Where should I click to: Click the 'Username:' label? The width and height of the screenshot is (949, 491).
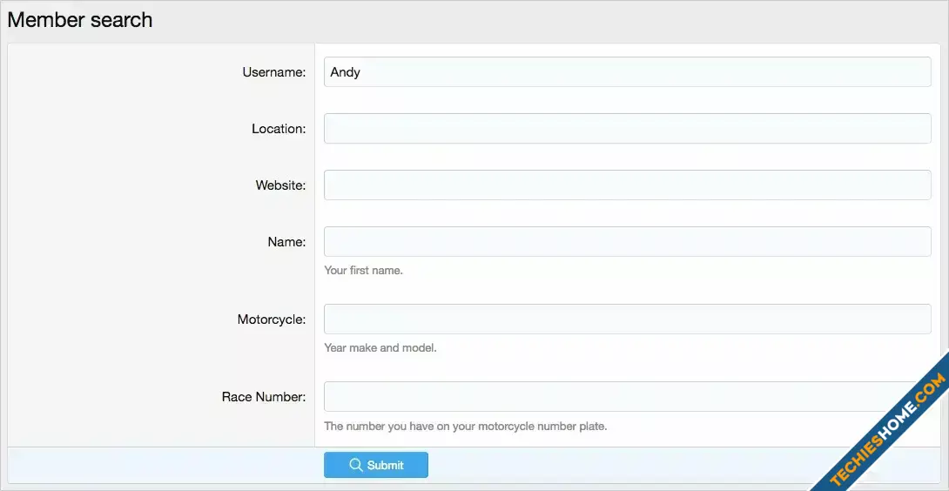[273, 72]
